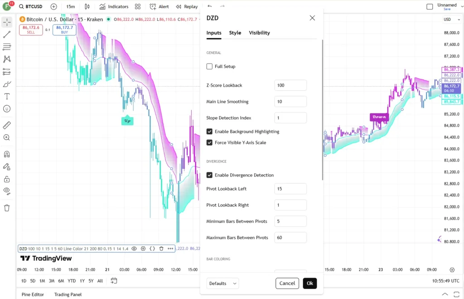Uncheck Force Visible Y-Axis Scale
This screenshot has width=464, height=299.
click(x=209, y=142)
